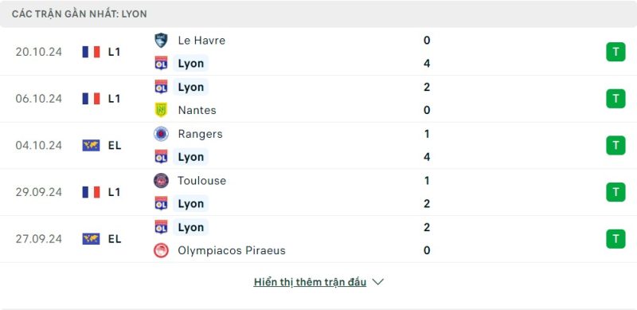This screenshot has height=310, width=637.
Task: Select the Toulouse team name
Action: pyautogui.click(x=201, y=181)
